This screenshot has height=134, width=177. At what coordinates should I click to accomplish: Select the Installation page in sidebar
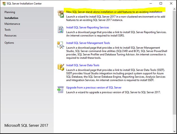[x=11, y=18]
